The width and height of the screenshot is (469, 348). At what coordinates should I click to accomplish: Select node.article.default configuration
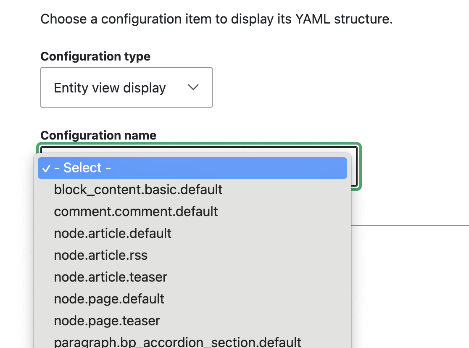click(113, 233)
